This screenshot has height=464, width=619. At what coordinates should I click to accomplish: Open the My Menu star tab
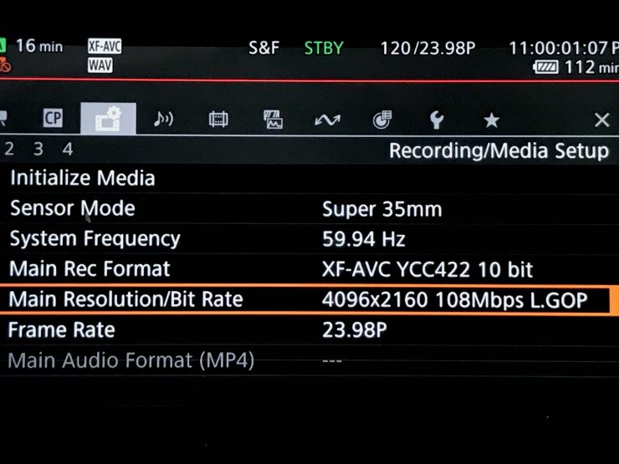click(x=492, y=120)
